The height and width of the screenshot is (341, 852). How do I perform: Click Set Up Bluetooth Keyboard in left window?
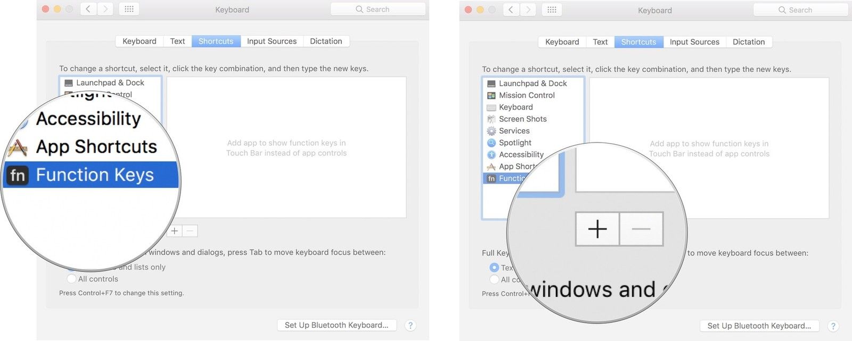click(x=337, y=325)
